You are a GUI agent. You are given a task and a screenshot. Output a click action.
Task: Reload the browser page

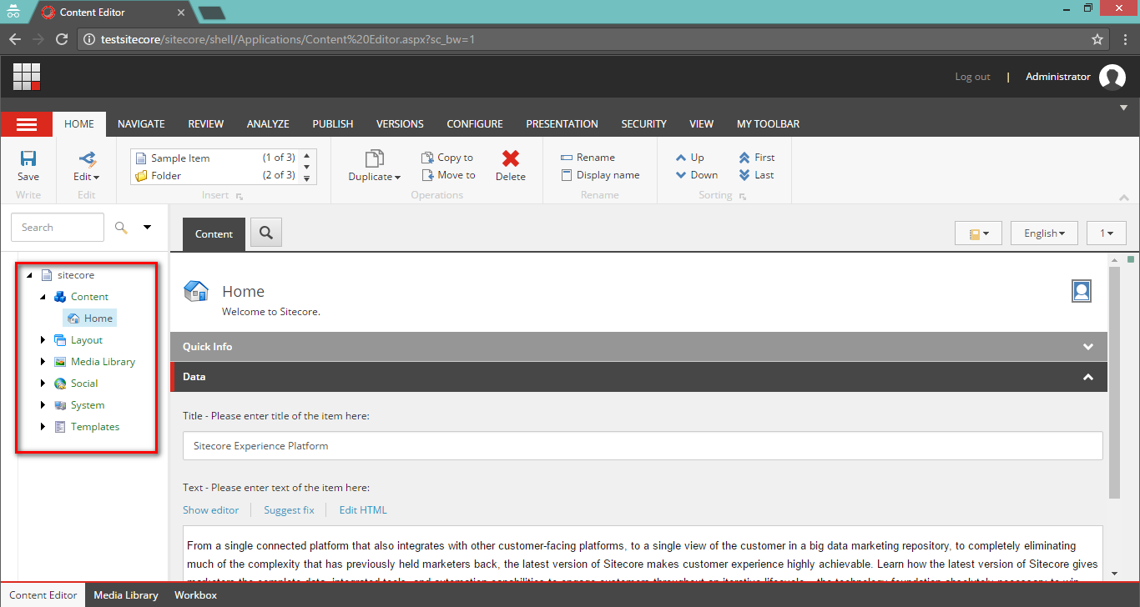point(62,39)
